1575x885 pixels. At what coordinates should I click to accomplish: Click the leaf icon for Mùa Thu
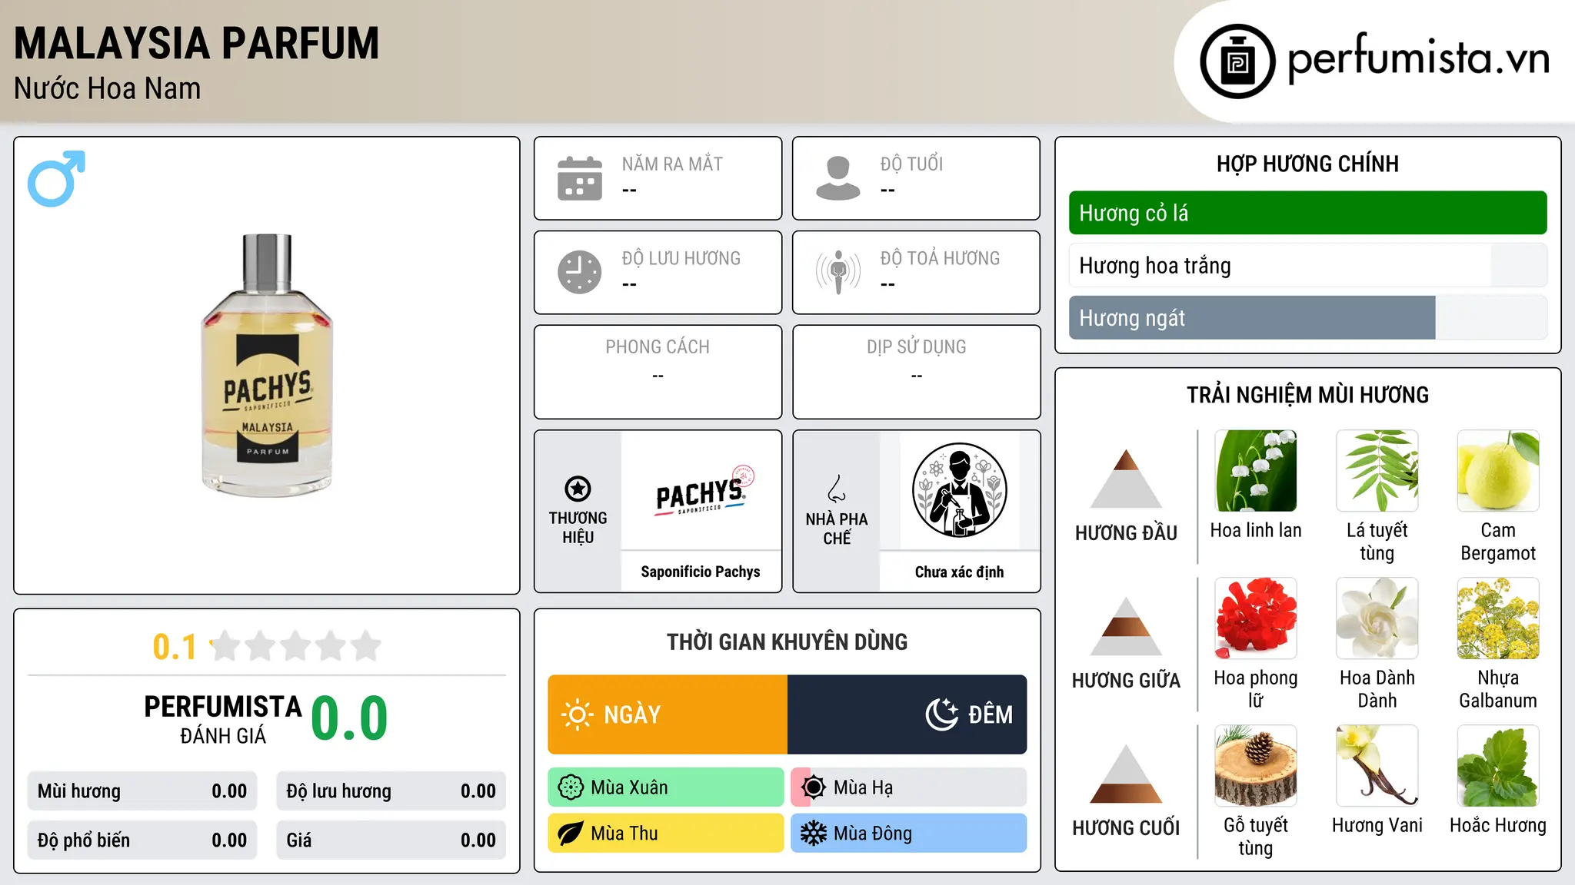coord(571,834)
